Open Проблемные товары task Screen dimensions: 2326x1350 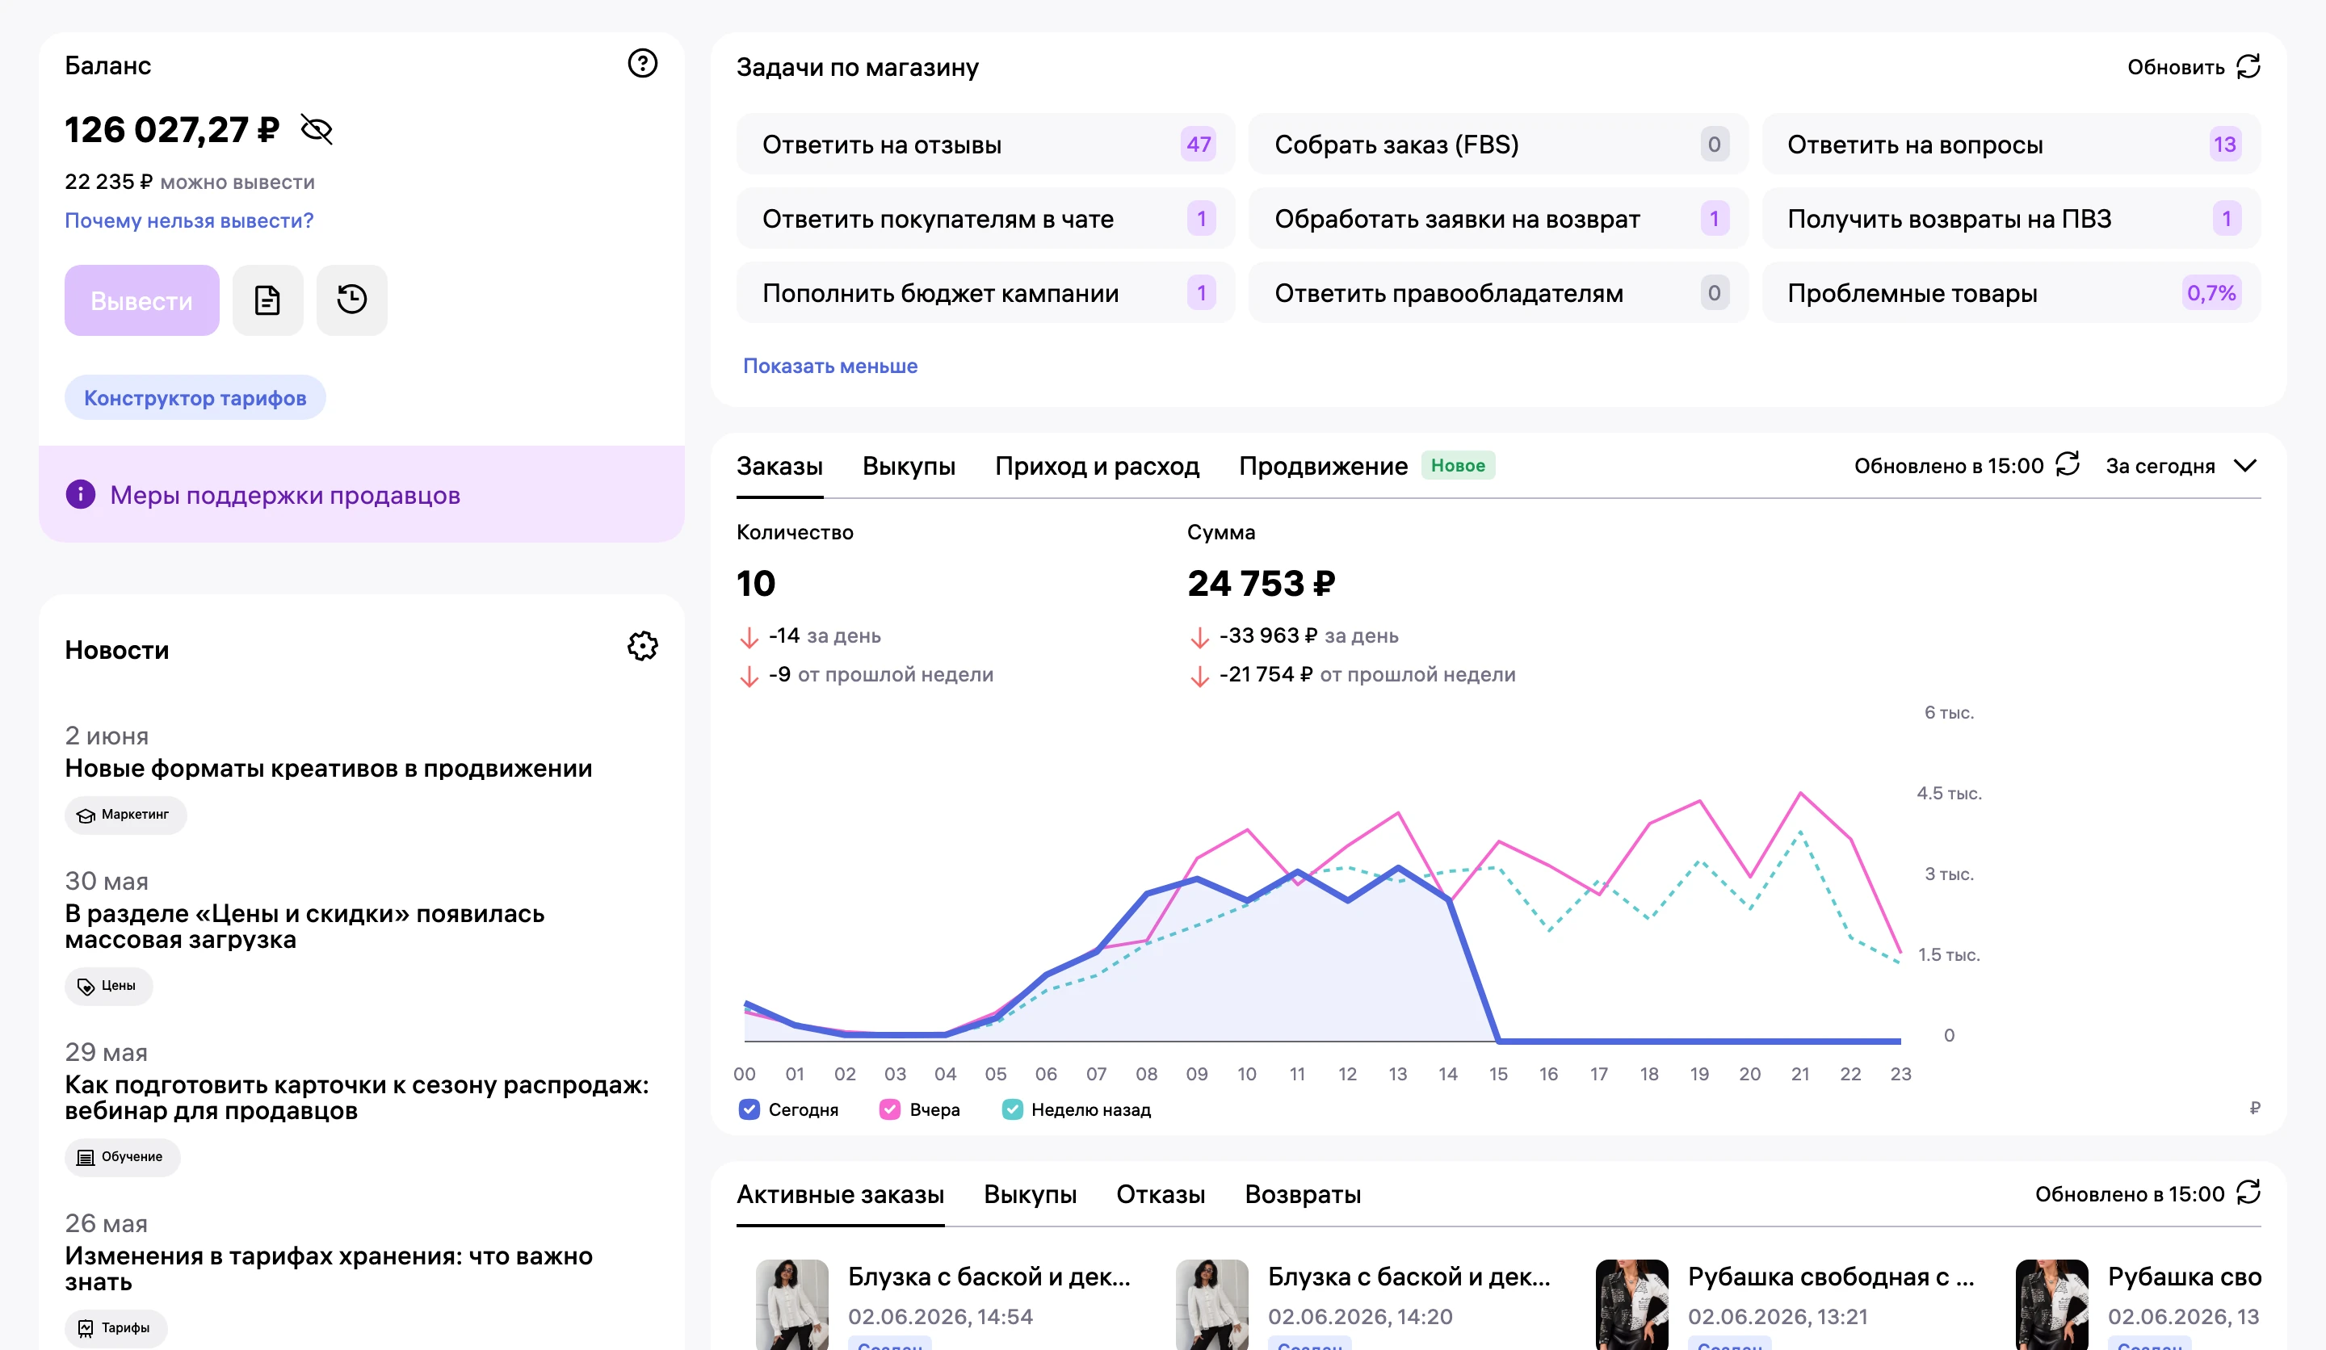2010,292
